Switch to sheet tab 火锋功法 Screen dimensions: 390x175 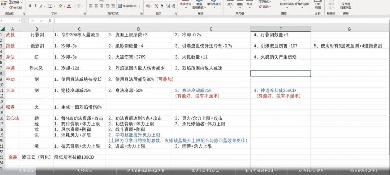pos(84,171)
